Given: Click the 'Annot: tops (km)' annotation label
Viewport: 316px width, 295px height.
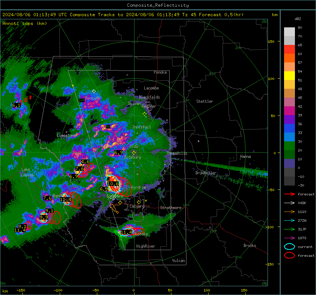Looking at the screenshot, I should click(x=25, y=24).
